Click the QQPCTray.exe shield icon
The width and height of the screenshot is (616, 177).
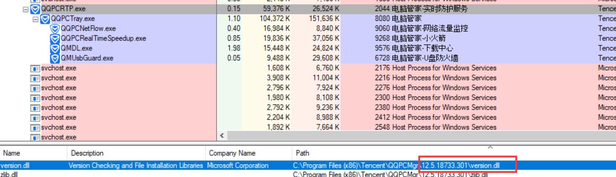click(x=45, y=19)
